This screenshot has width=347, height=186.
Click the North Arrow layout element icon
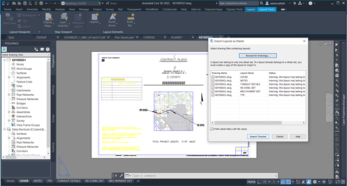coord(112,17)
